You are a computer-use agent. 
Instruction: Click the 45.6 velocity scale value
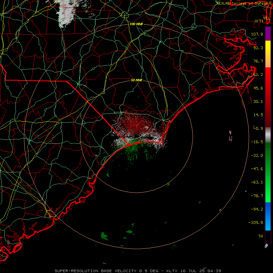258,88
